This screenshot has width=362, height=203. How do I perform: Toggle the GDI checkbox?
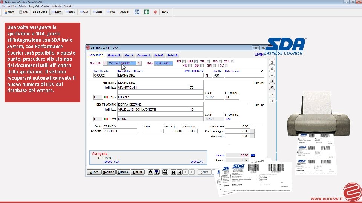point(202,65)
